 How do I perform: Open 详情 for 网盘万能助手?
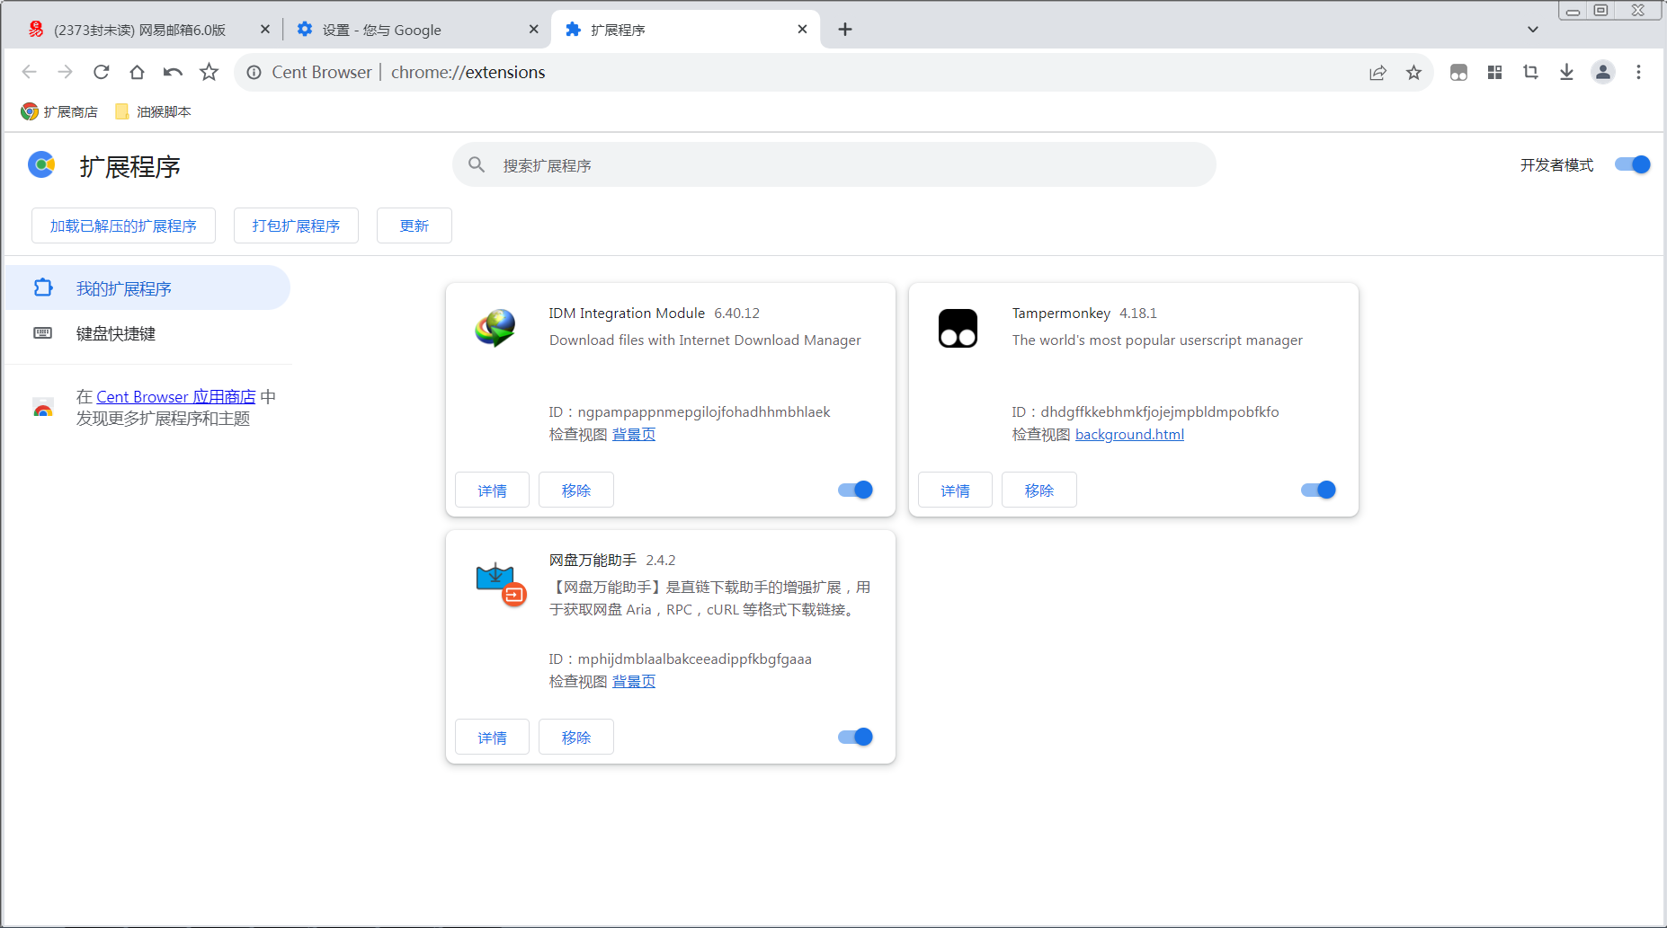(492, 737)
